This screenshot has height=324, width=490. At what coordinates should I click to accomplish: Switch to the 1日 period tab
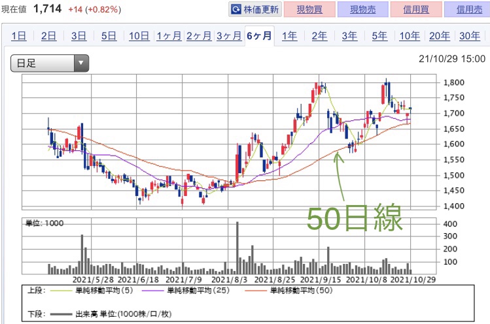click(x=19, y=36)
